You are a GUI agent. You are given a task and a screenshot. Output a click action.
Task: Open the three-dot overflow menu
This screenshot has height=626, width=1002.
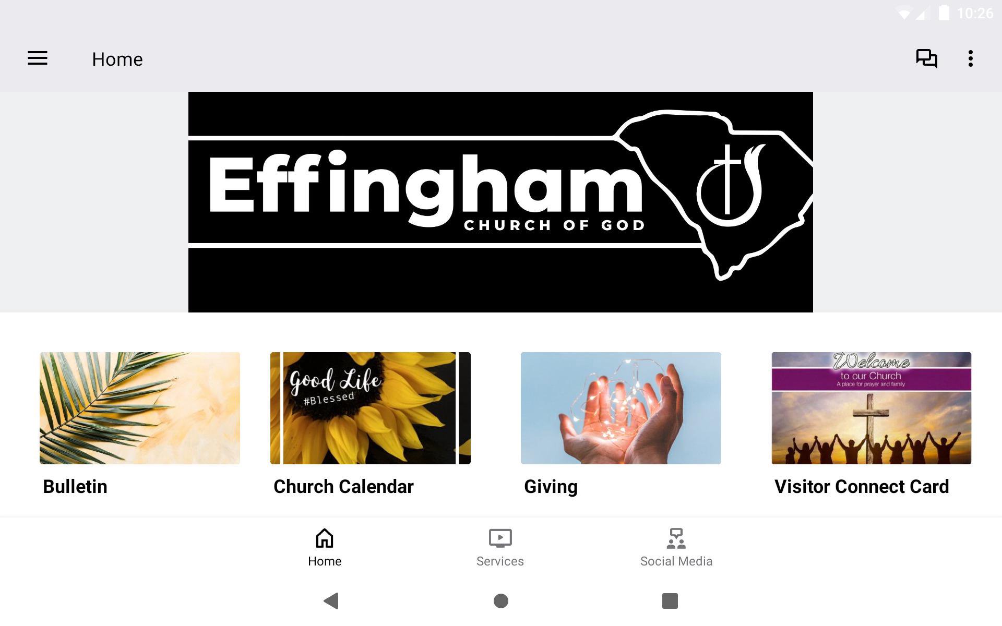tap(971, 58)
